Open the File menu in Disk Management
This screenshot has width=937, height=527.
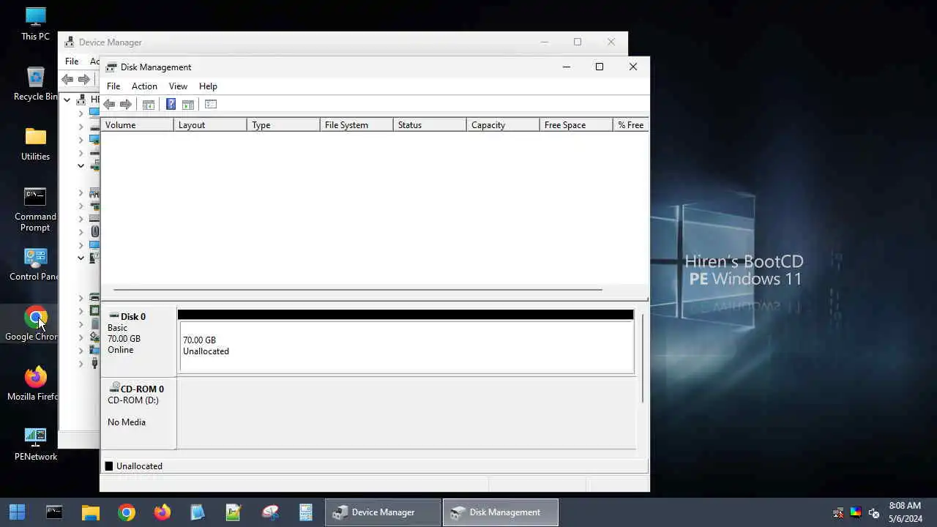pyautogui.click(x=113, y=86)
